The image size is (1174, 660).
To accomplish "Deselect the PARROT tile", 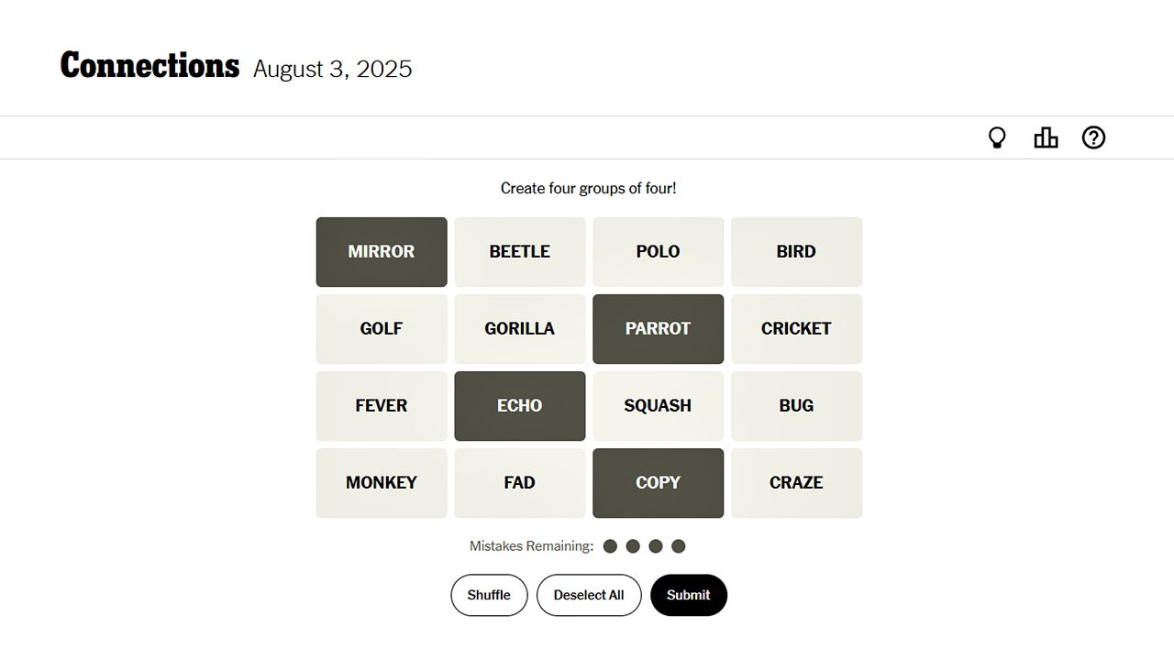I will (658, 329).
